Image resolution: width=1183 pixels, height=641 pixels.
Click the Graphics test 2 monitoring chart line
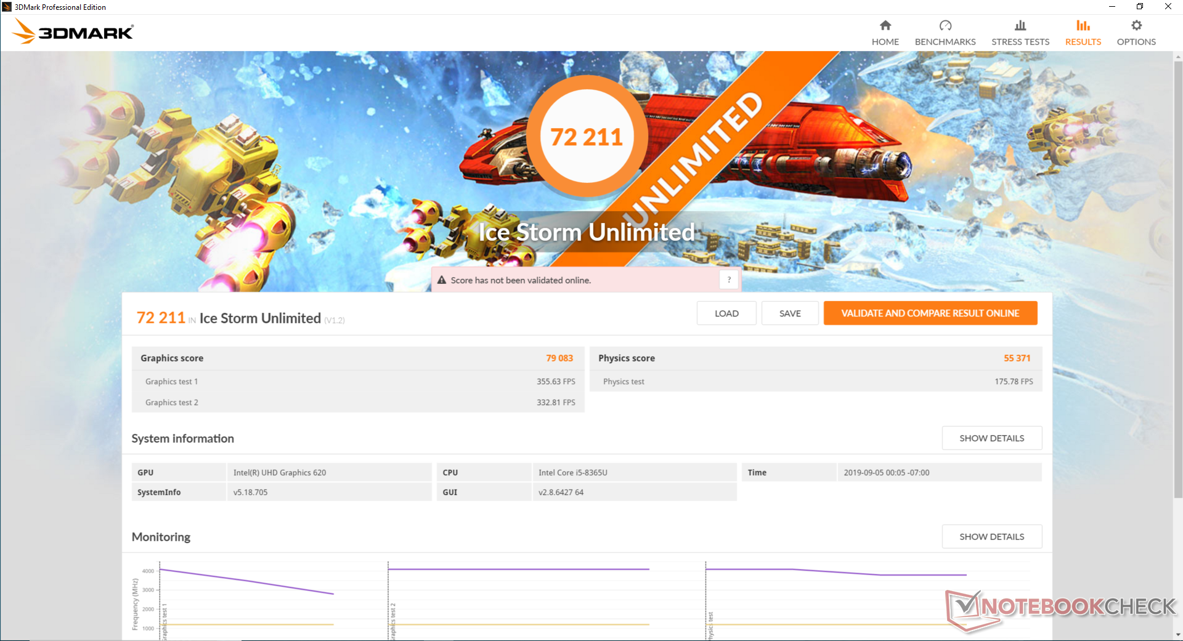(x=518, y=569)
